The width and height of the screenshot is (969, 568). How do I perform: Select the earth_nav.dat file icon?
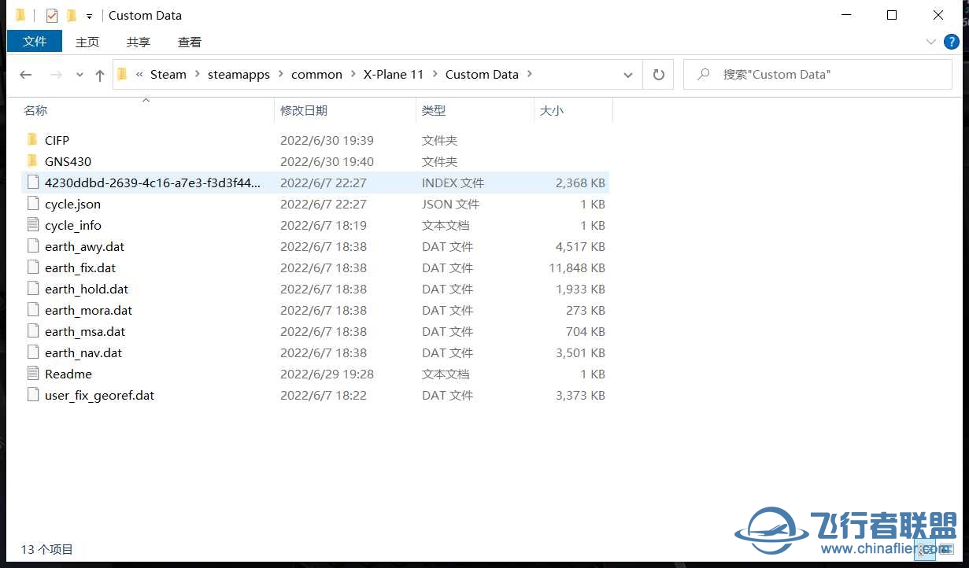pos(32,352)
